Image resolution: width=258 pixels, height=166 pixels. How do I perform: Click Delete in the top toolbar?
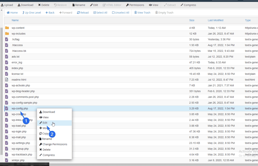pyautogui.click(x=44, y=5)
